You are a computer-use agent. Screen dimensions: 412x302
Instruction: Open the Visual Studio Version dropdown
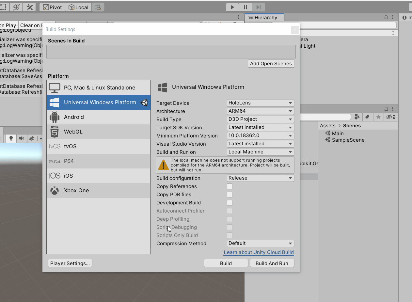pyautogui.click(x=261, y=144)
